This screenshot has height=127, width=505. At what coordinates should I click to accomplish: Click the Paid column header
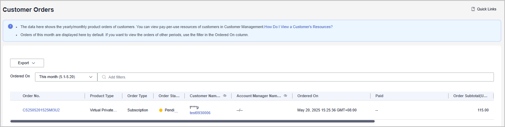379,96
